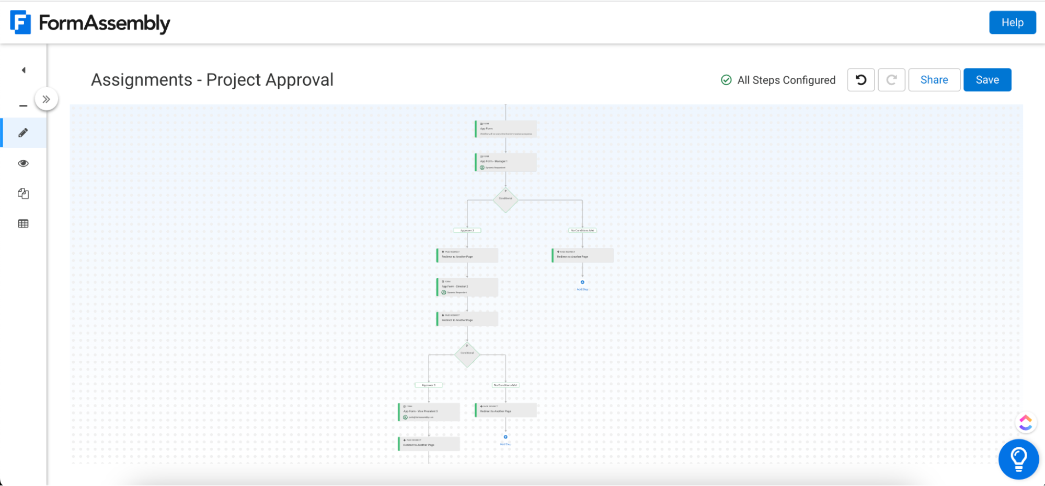Screen dimensions: 1045x486
Task: Select the App Form - Manager 1 step
Action: [505, 162]
